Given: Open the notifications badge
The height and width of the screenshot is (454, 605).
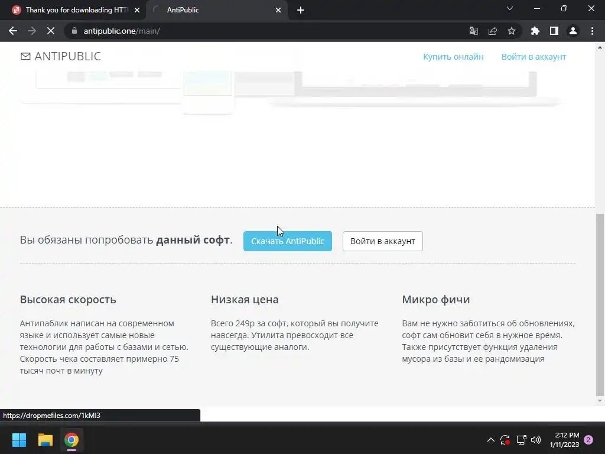Looking at the screenshot, I should point(588,440).
